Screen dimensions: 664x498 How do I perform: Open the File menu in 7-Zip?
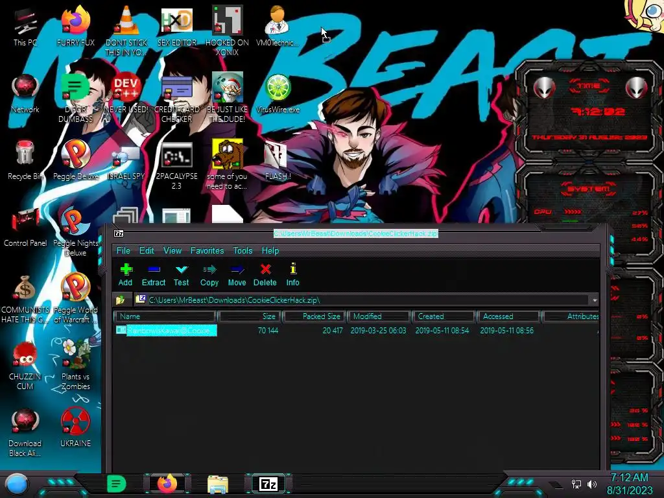click(123, 250)
